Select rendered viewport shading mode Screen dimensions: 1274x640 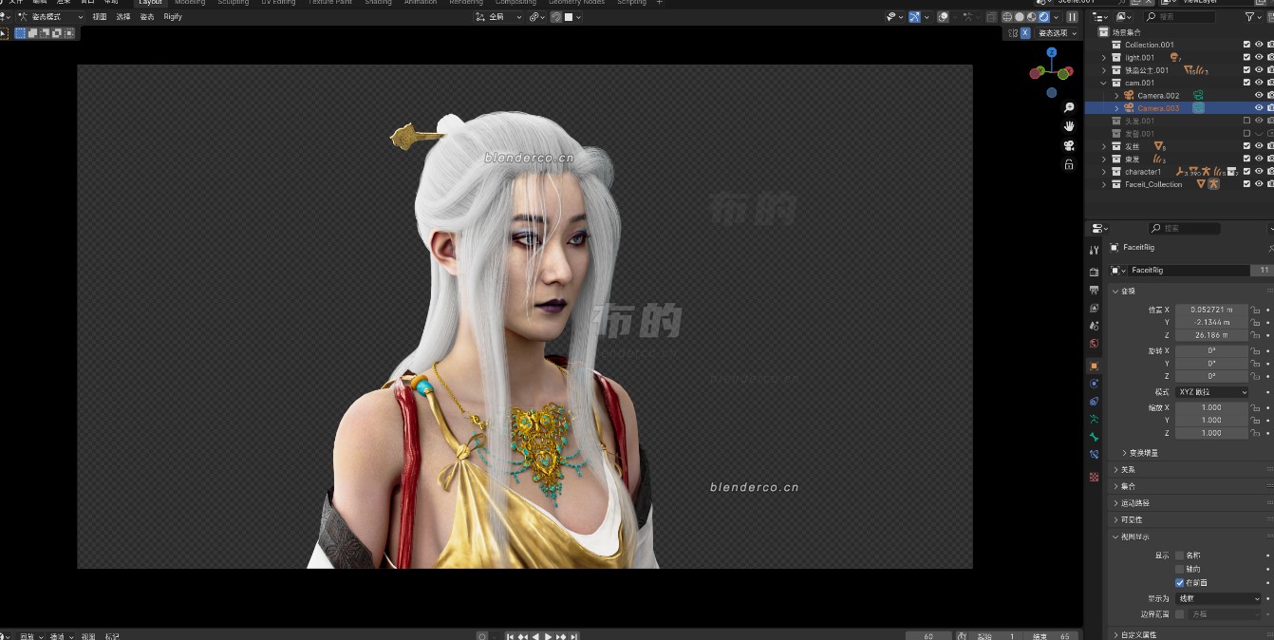tap(1044, 17)
